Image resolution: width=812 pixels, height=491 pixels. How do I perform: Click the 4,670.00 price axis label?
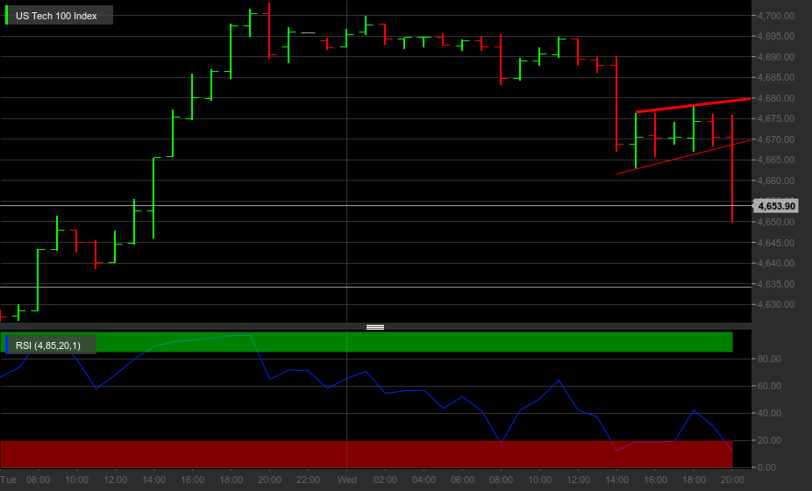pos(775,139)
